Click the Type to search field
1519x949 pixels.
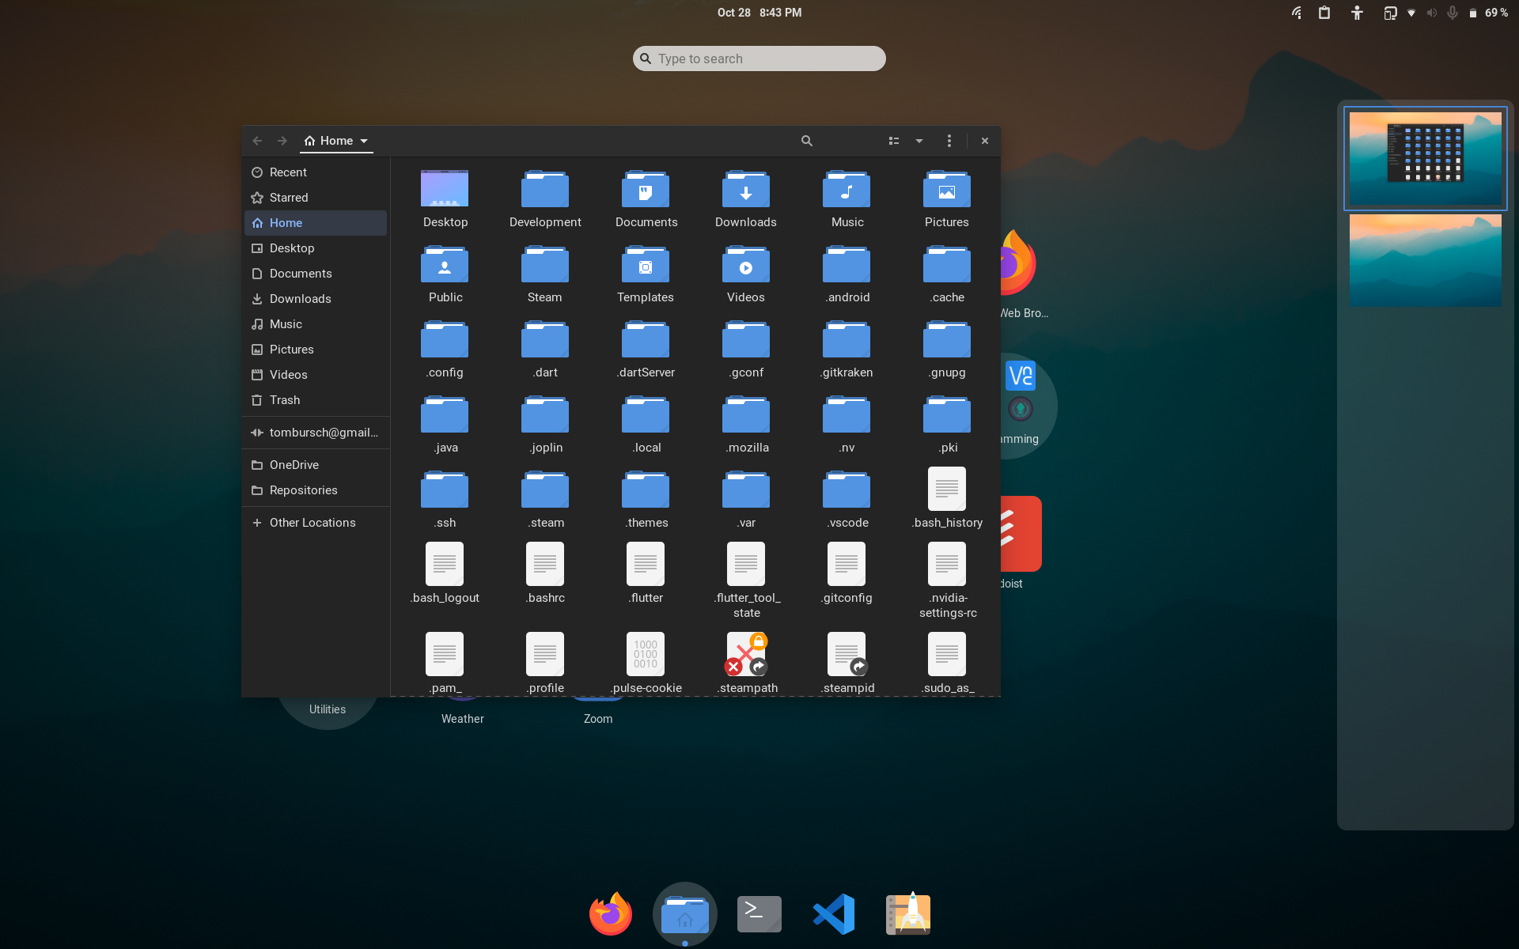[759, 59]
